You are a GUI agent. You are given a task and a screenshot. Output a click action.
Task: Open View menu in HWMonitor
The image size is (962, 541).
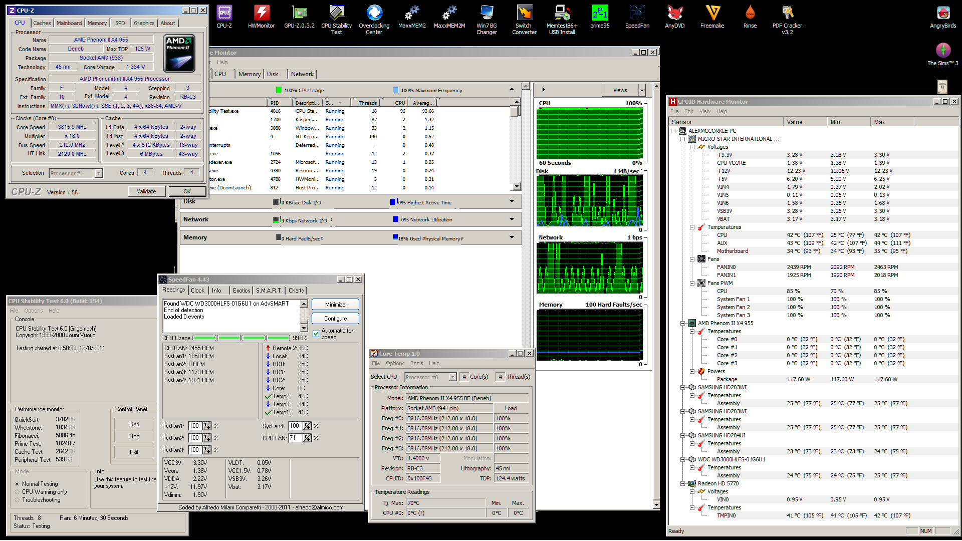coord(705,111)
